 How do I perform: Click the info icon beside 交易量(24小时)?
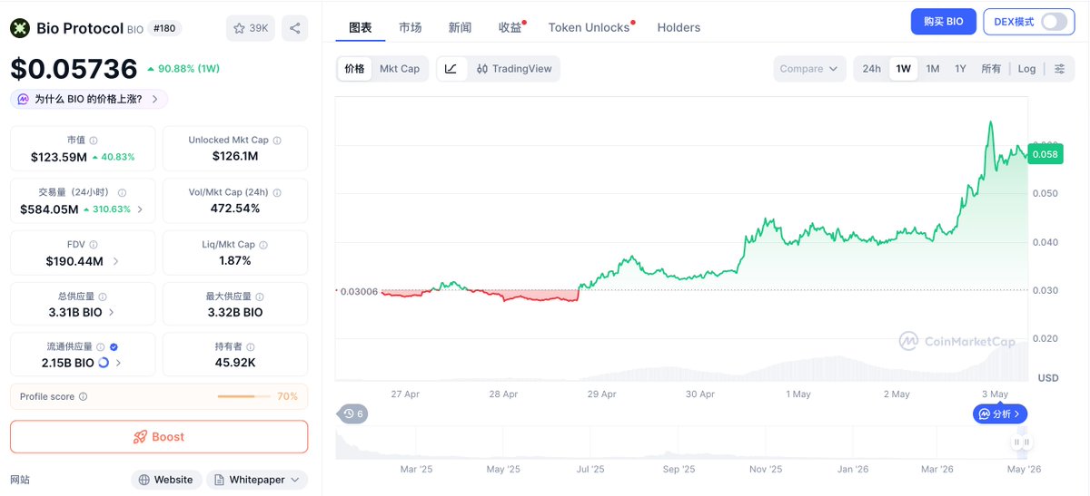[122, 192]
